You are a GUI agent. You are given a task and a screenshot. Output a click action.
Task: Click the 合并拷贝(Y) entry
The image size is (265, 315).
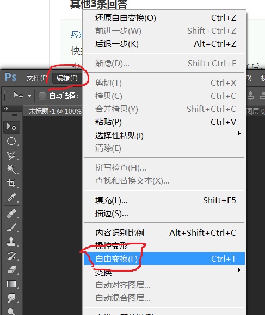tap(164, 109)
